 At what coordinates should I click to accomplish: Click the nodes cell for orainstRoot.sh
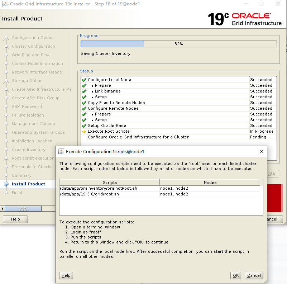[x=210, y=188]
